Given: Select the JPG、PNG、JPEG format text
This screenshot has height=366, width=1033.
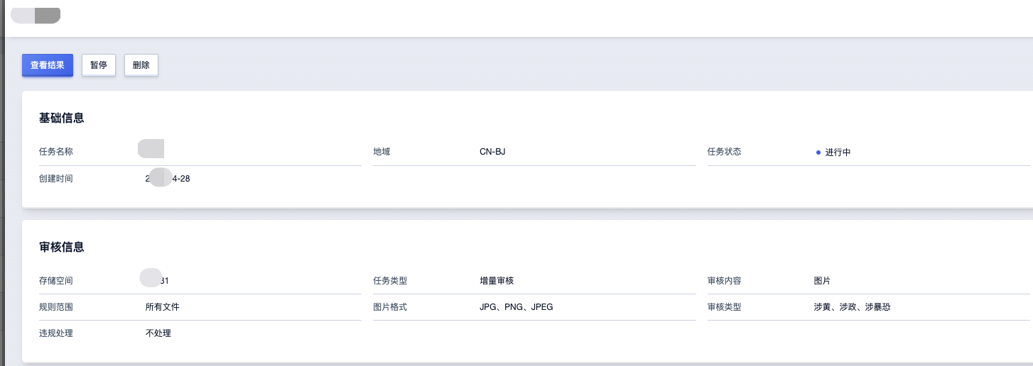Looking at the screenshot, I should pos(516,307).
